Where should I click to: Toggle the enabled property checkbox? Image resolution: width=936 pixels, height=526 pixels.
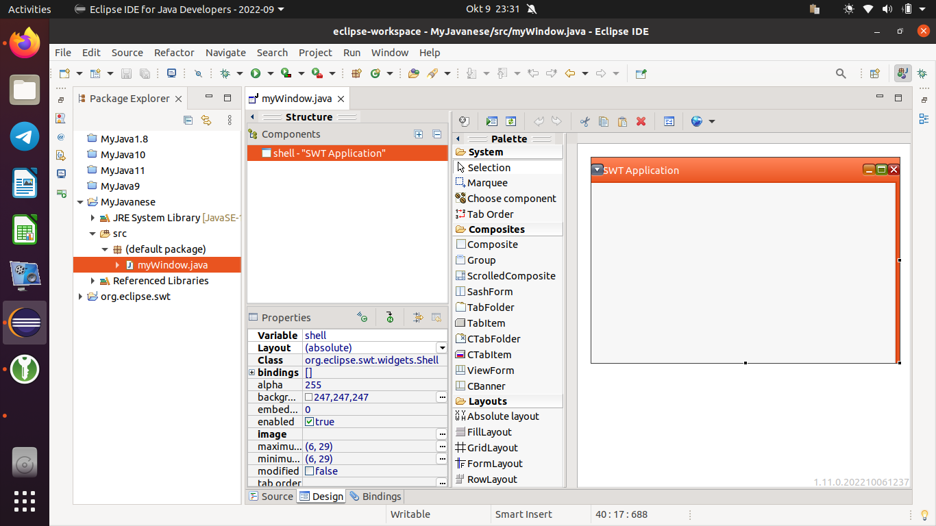(x=310, y=422)
